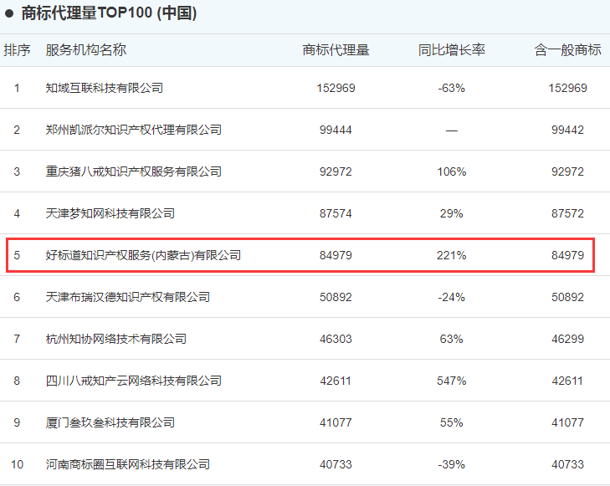The image size is (610, 486).
Task: Click the 547% growth rate cell
Action: click(451, 381)
